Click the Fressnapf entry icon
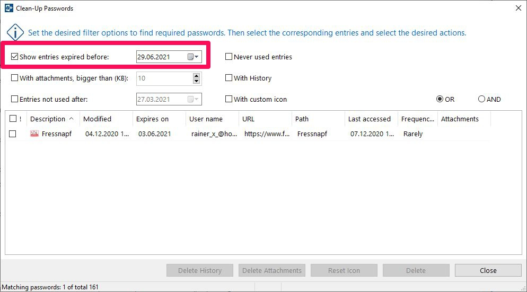Image resolution: width=527 pixels, height=292 pixels. pos(34,134)
